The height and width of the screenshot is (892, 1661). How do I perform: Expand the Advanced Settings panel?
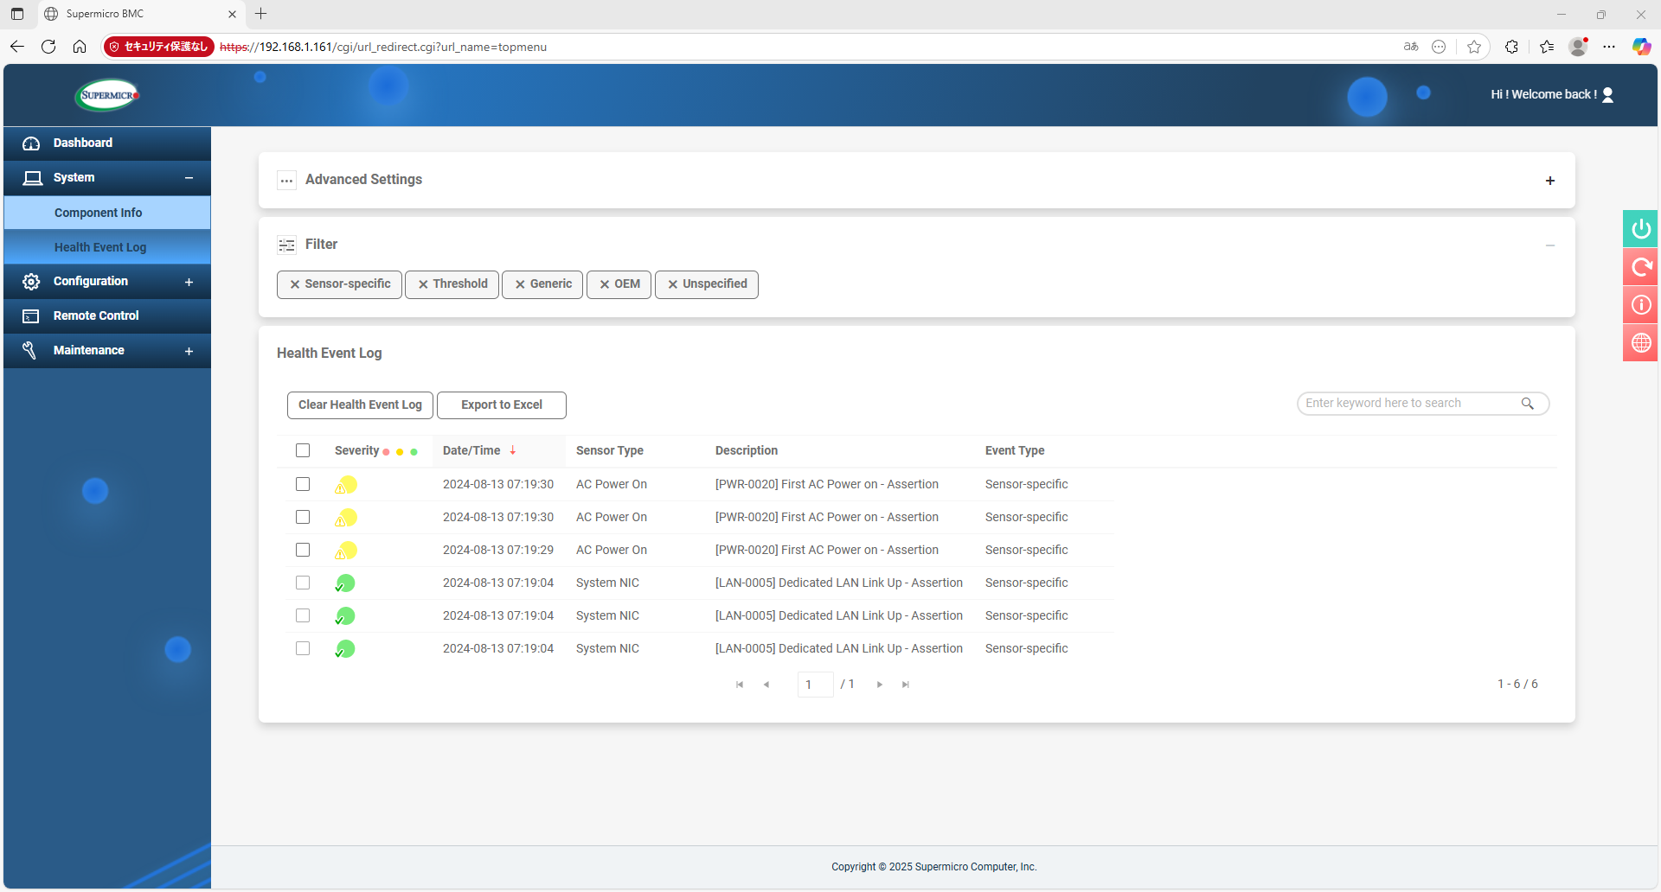(1549, 181)
